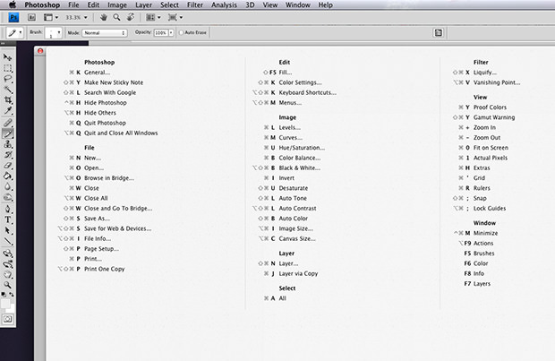The height and width of the screenshot is (361, 555).
Task: Select the Lasso tool
Action: click(7, 79)
